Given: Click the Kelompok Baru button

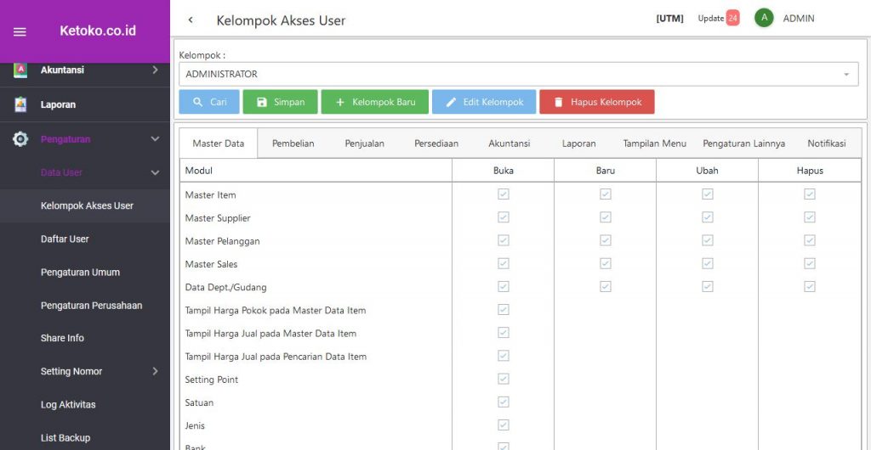Looking at the screenshot, I should (375, 102).
